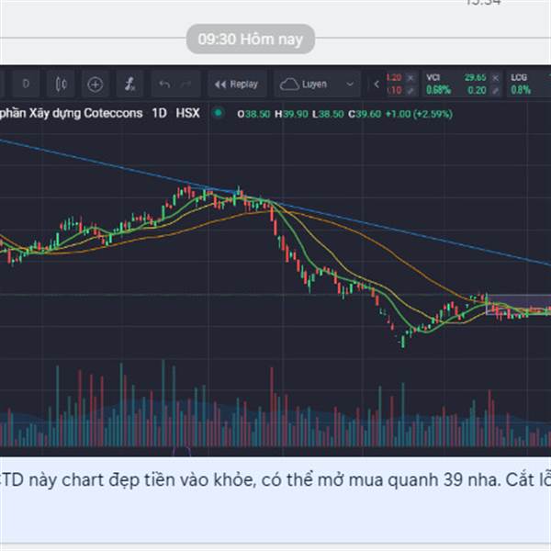Screen dimensions: 551x551
Task: Edit the VCI ticker entry pencil icon
Action: pos(495,91)
